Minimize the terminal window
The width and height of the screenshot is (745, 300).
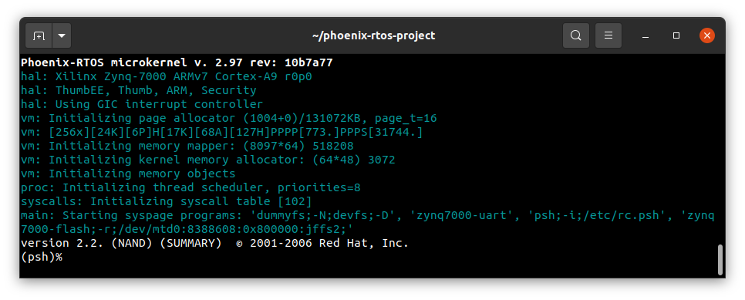pyautogui.click(x=646, y=35)
